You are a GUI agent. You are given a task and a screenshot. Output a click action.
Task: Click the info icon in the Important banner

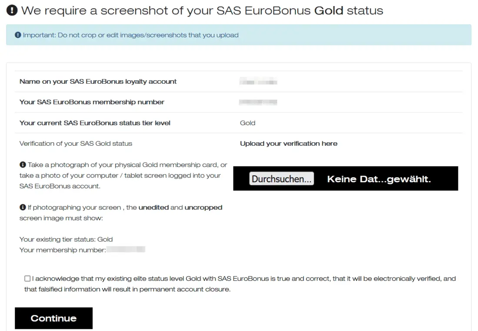[18, 35]
